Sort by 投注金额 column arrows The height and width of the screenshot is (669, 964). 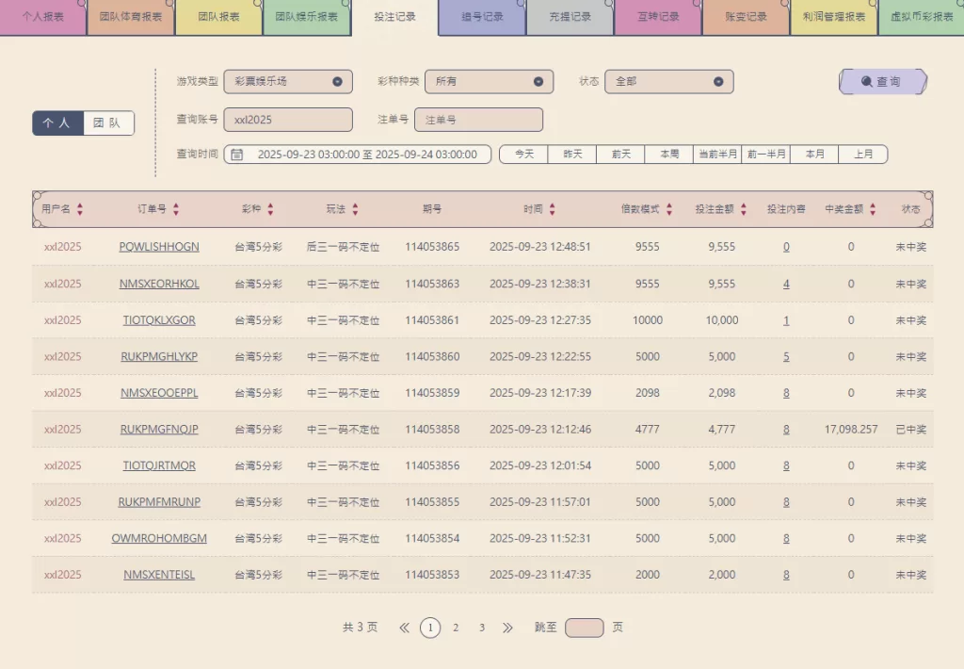point(744,209)
